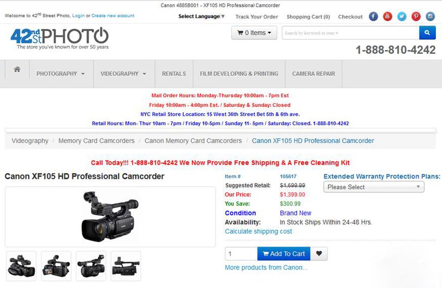The image size is (442, 288).
Task: Go to Checkout
Action: click(x=350, y=17)
